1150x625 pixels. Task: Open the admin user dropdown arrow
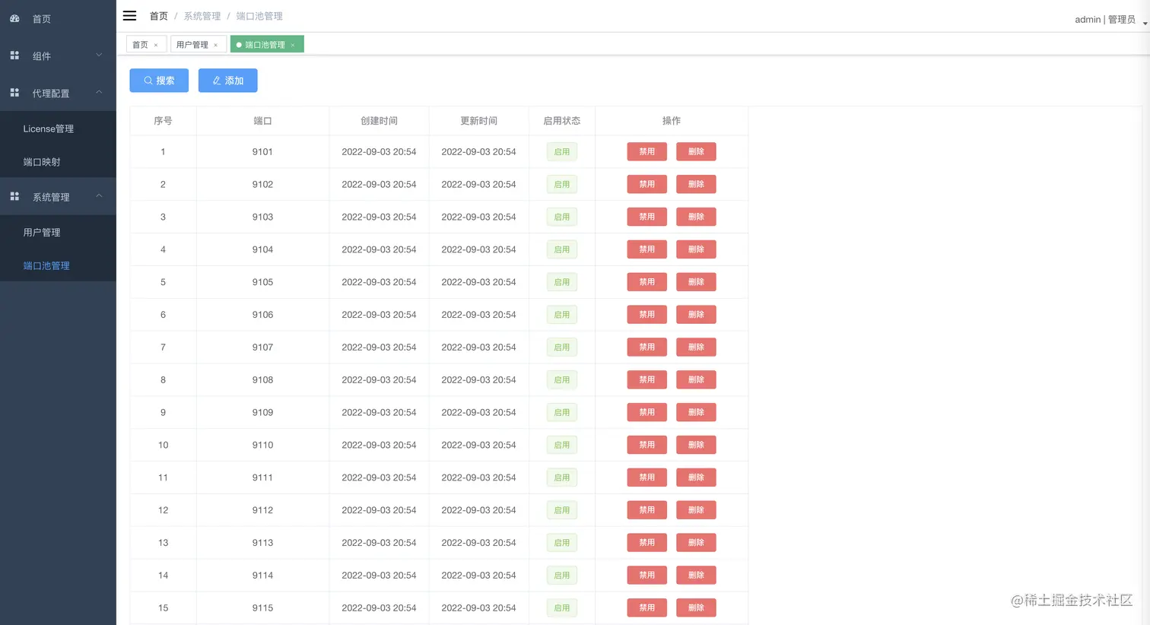coord(1145,24)
